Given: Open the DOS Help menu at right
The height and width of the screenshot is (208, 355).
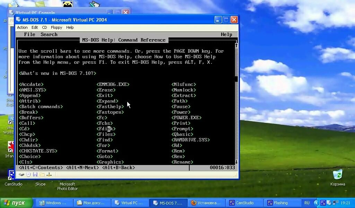Looking at the screenshot, I should pyautogui.click(x=226, y=34).
